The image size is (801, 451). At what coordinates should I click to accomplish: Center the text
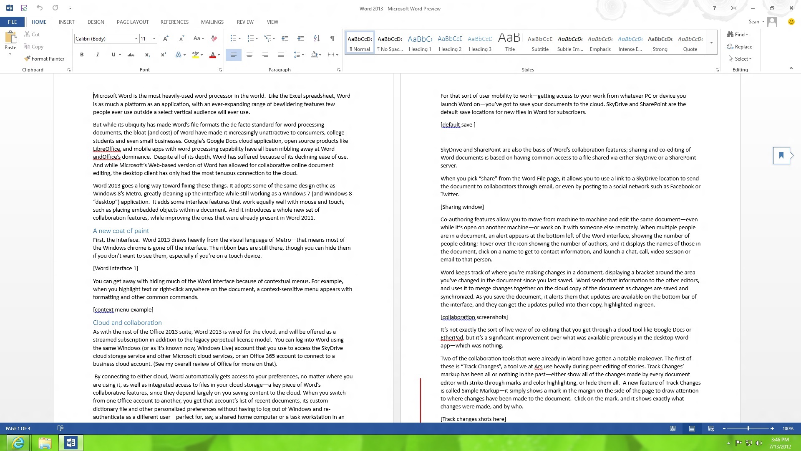249,55
